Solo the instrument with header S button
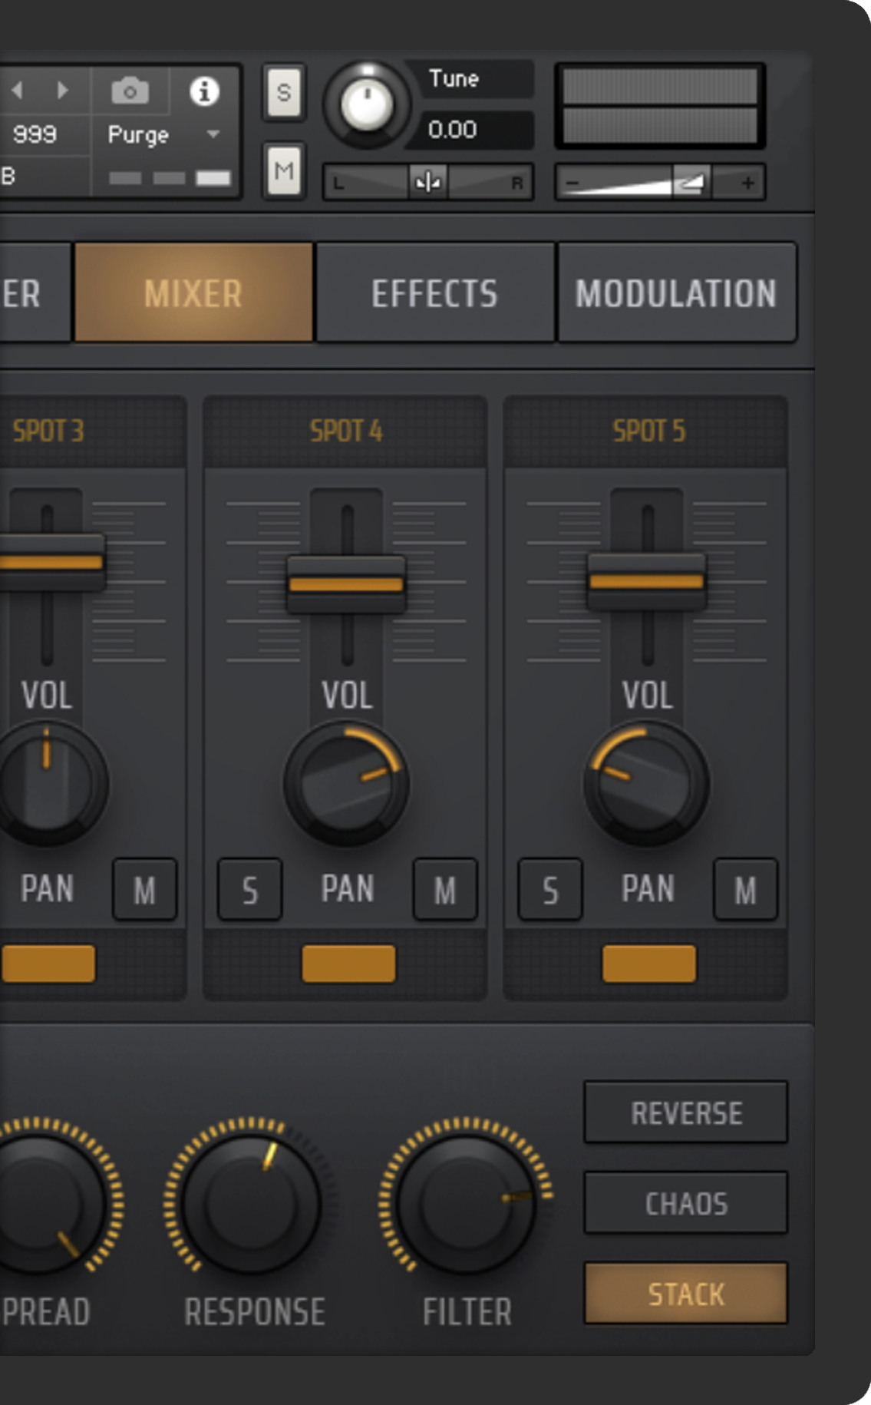This screenshot has width=871, height=1405. pos(284,93)
